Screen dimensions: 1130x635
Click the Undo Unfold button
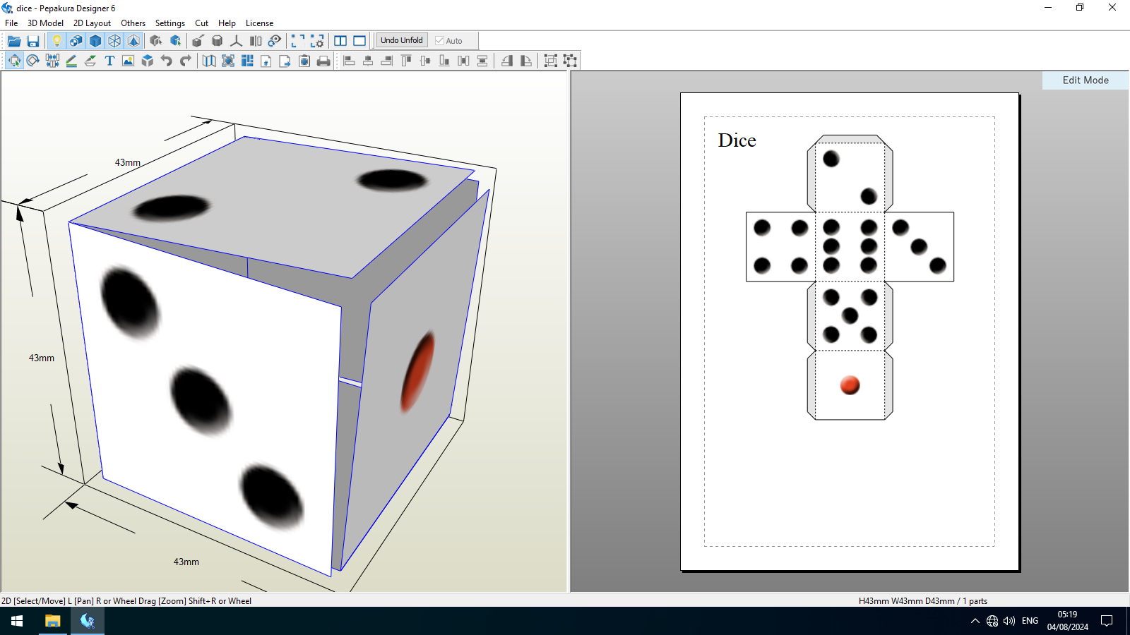[x=401, y=40]
